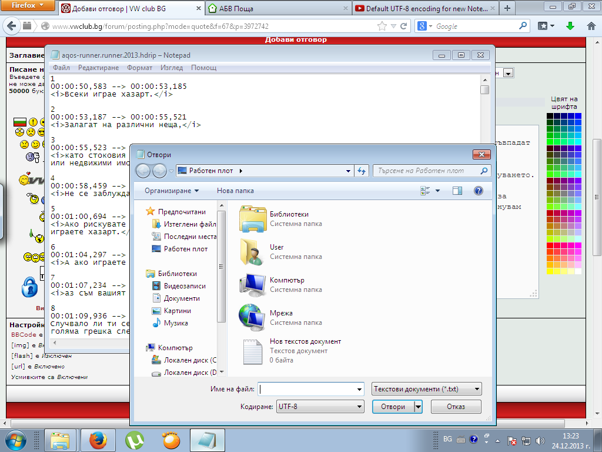Screen dimensions: 602x452
Task: Open the Мрежа network icon
Action: coord(253,318)
